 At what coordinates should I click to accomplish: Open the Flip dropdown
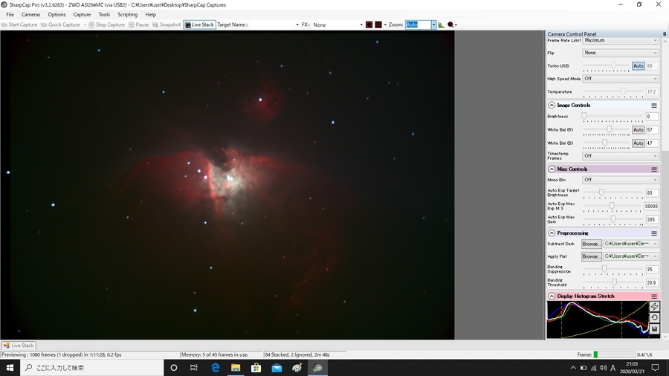621,53
